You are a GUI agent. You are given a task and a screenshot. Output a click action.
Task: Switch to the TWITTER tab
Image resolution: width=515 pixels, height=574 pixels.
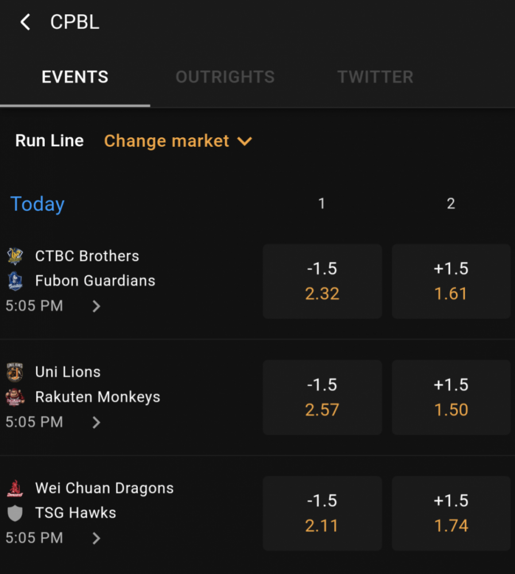(375, 77)
